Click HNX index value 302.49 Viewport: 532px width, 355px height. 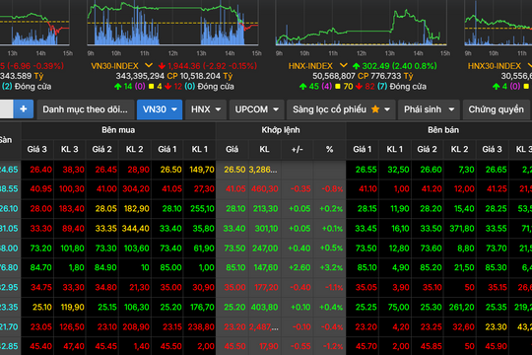376,66
